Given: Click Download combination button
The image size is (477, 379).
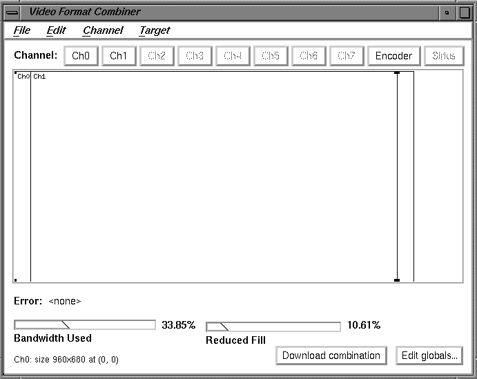Looking at the screenshot, I should 331,356.
